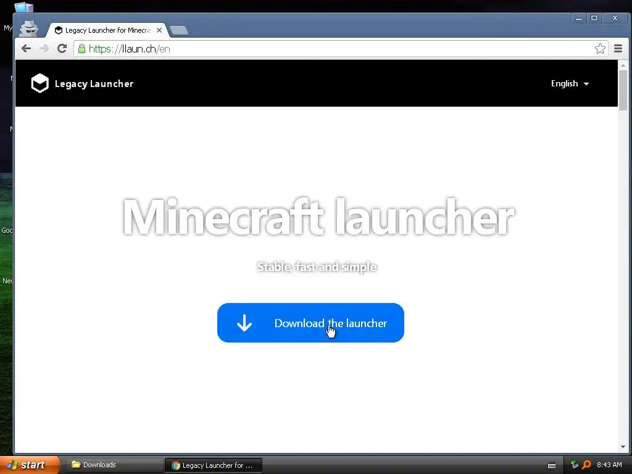This screenshot has height=474, width=632.
Task: Bookmark this page with the star icon
Action: click(x=600, y=49)
